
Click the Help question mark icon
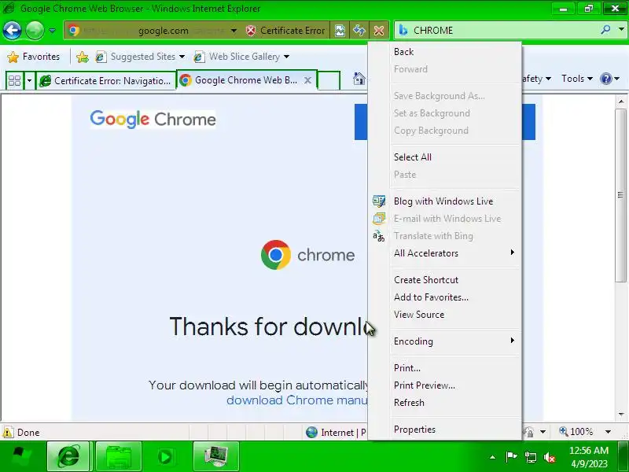pos(605,79)
